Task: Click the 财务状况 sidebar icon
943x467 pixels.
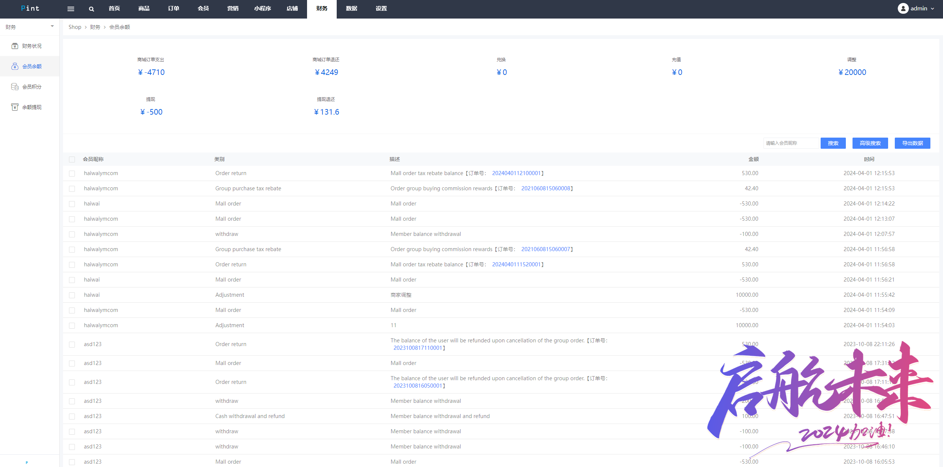Action: point(15,46)
